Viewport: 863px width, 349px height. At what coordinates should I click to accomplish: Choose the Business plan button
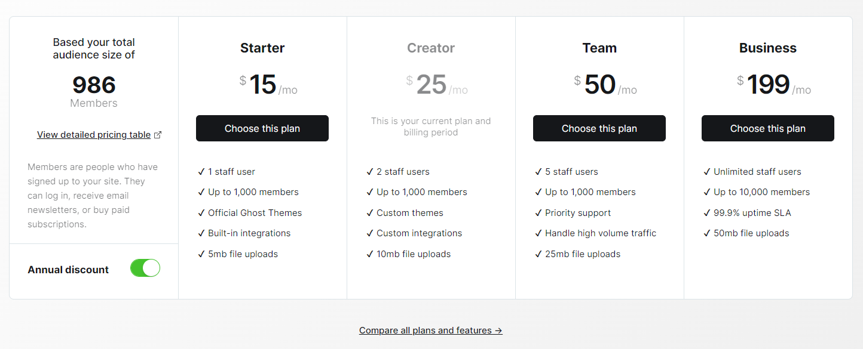click(x=768, y=128)
